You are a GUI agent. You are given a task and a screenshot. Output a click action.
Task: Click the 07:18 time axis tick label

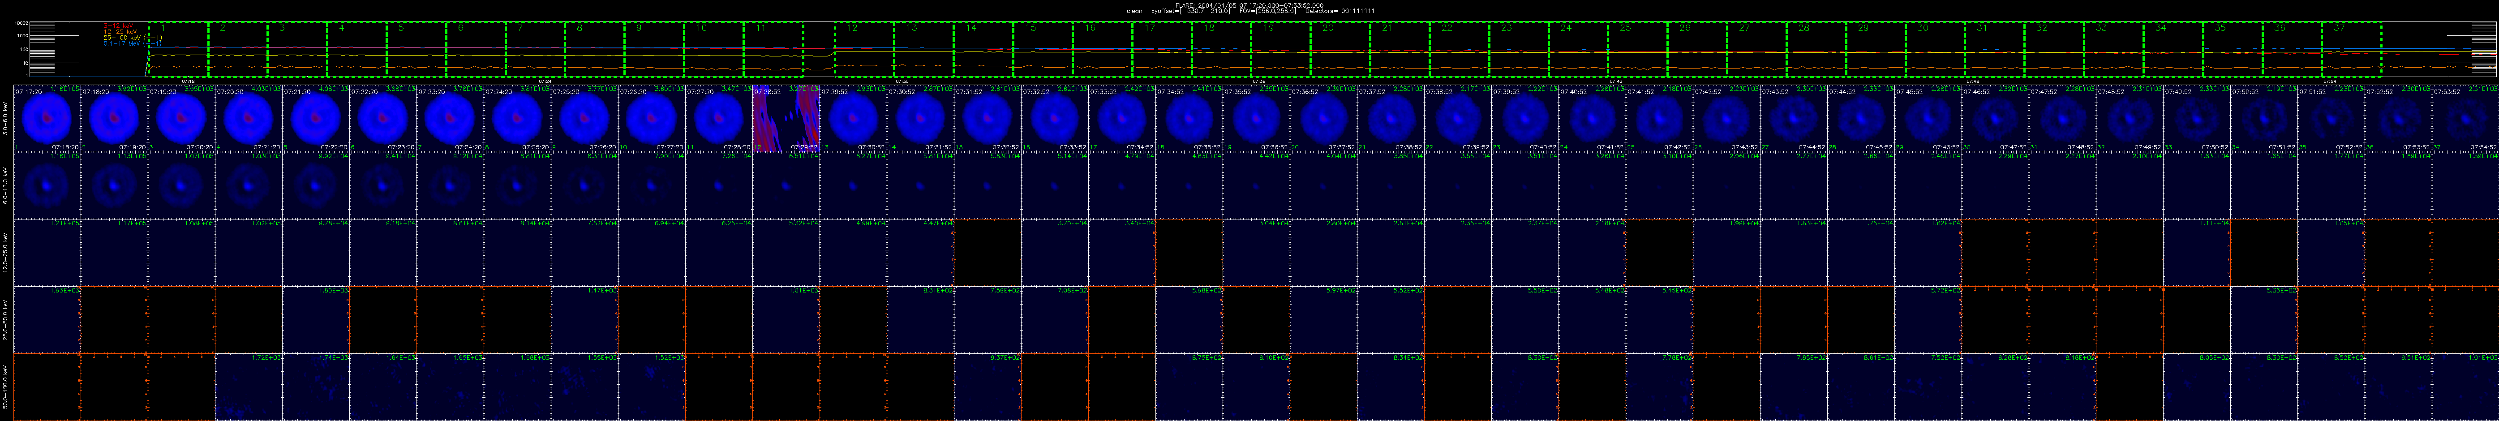(188, 82)
